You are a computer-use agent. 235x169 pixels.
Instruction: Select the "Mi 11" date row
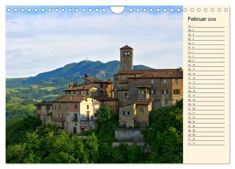tap(206, 69)
